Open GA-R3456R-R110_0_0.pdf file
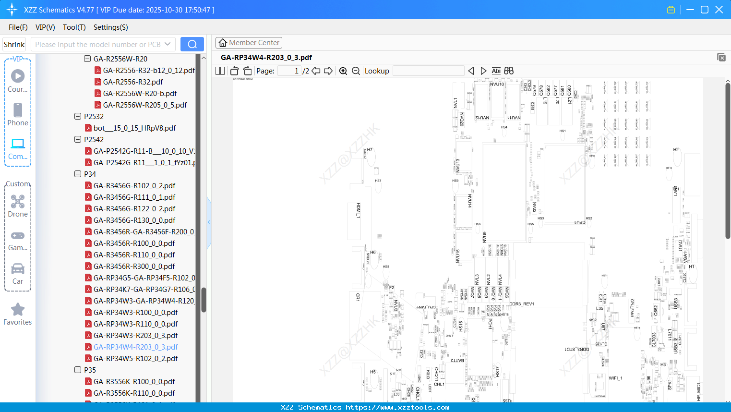The image size is (731, 412). point(134,254)
